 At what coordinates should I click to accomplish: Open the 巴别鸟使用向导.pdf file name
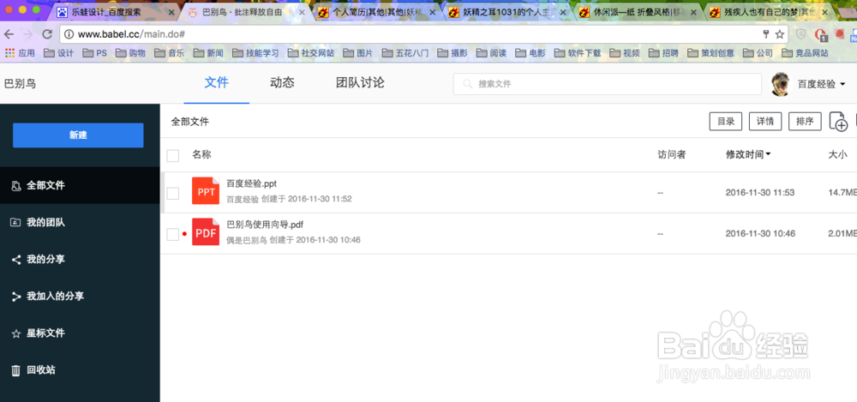click(265, 225)
